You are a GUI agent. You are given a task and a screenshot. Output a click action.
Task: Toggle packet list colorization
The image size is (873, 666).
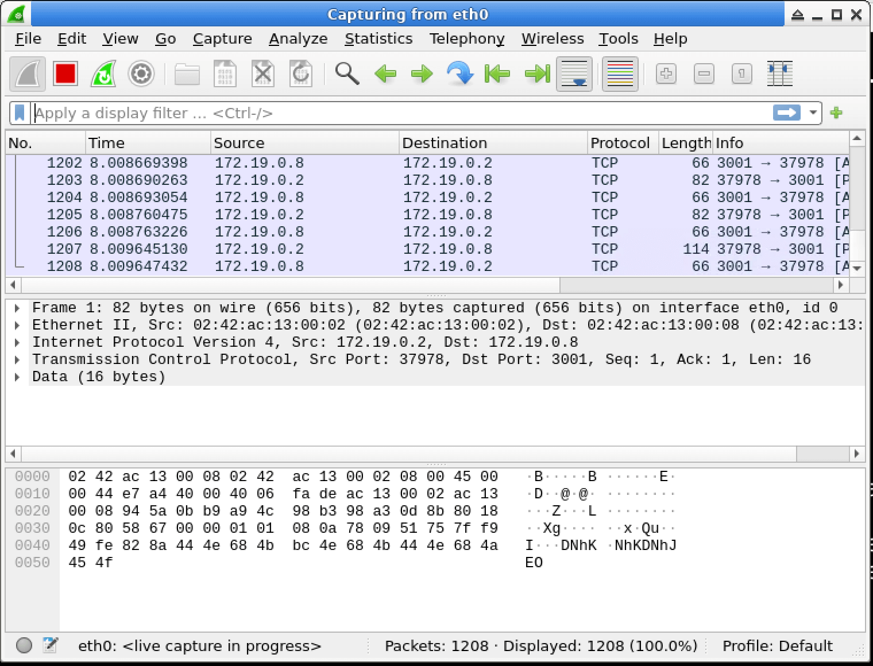(620, 74)
